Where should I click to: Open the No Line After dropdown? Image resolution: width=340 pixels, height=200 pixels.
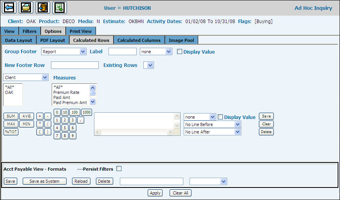(x=212, y=132)
